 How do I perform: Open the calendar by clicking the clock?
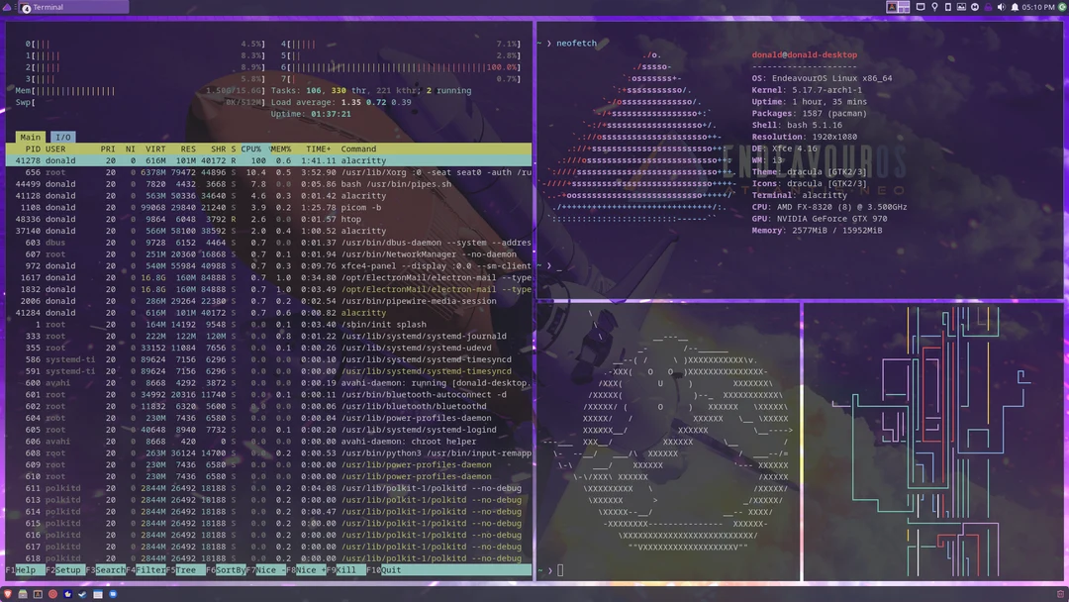tap(1036, 7)
